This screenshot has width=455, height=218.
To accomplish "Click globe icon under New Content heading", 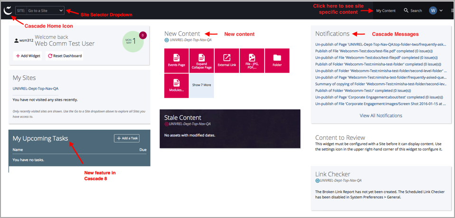I will click(167, 40).
